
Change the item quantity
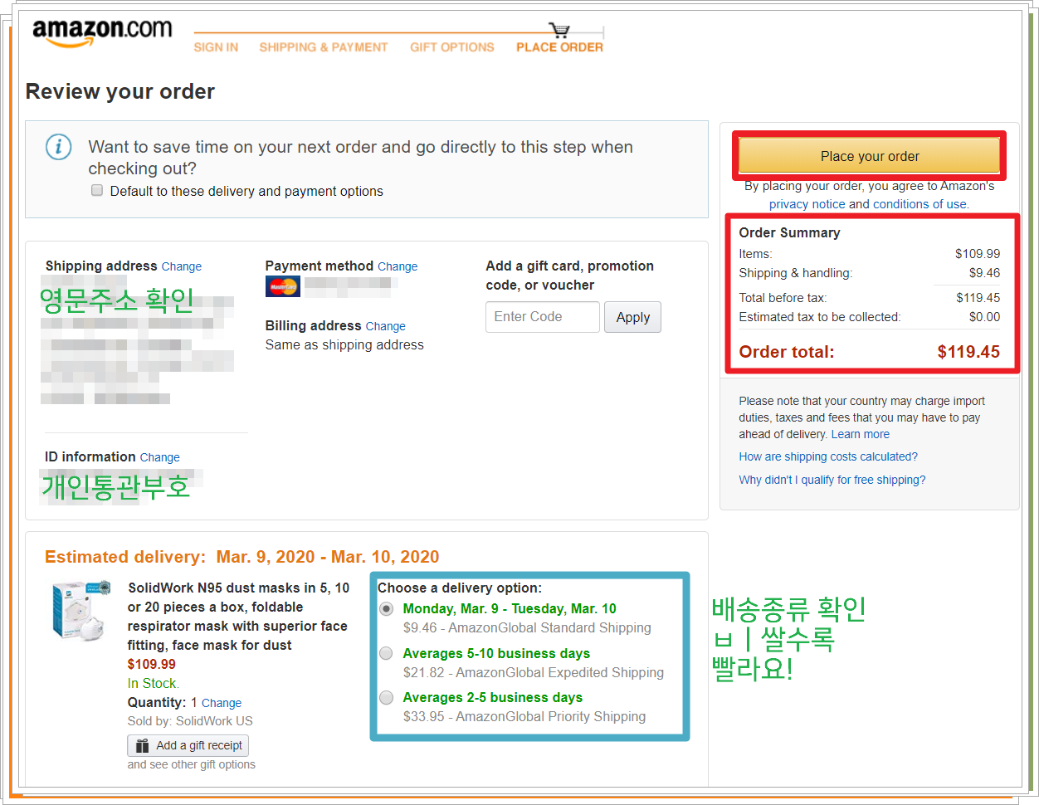click(222, 703)
